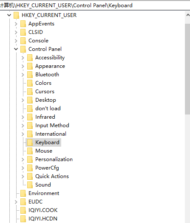
Task: Expand the Input Method key
Action: point(23,125)
